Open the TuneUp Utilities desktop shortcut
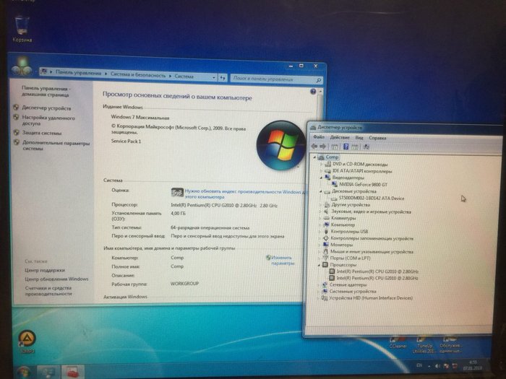 (424, 345)
